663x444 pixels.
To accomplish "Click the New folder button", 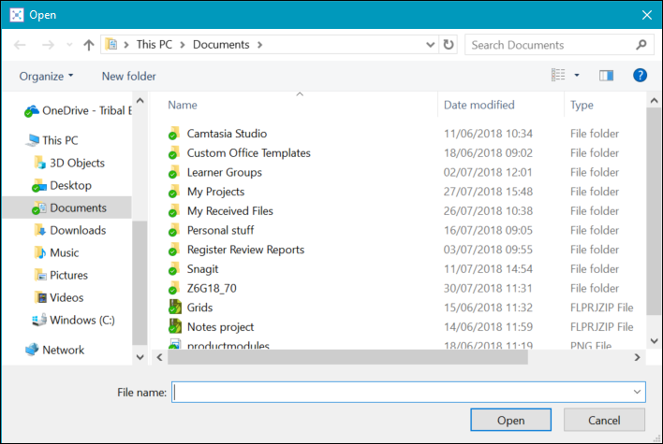I will click(x=128, y=76).
